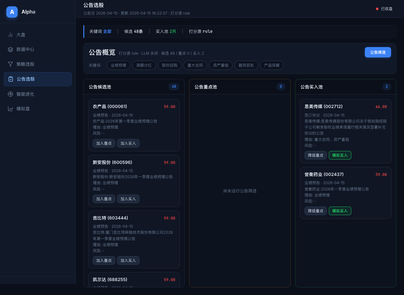Click the blue 公告筛选 button
Image resolution: width=404 pixels, height=295 pixels.
click(378, 52)
